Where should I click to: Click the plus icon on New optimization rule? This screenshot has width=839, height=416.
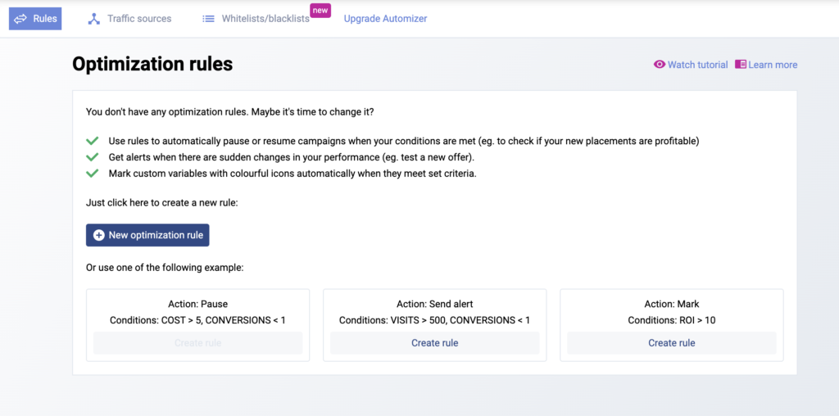click(99, 235)
